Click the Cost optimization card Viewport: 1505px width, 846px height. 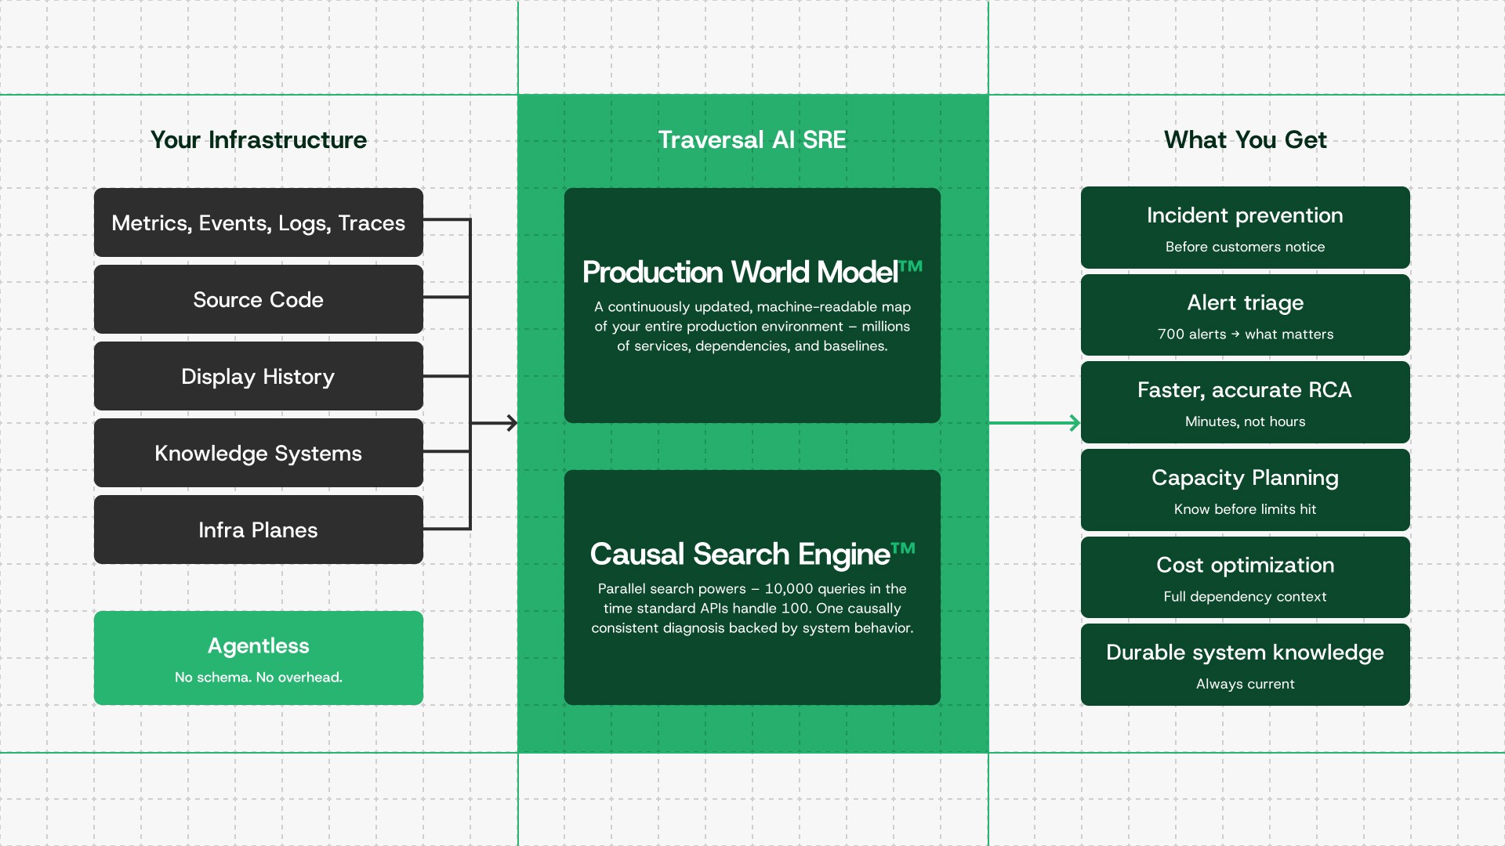[x=1245, y=577]
